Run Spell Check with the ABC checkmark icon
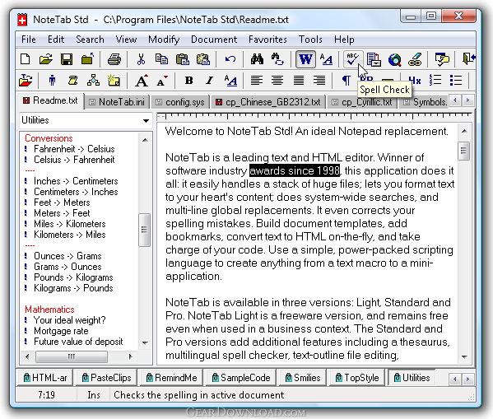The height and width of the screenshot is (419, 493). (353, 59)
